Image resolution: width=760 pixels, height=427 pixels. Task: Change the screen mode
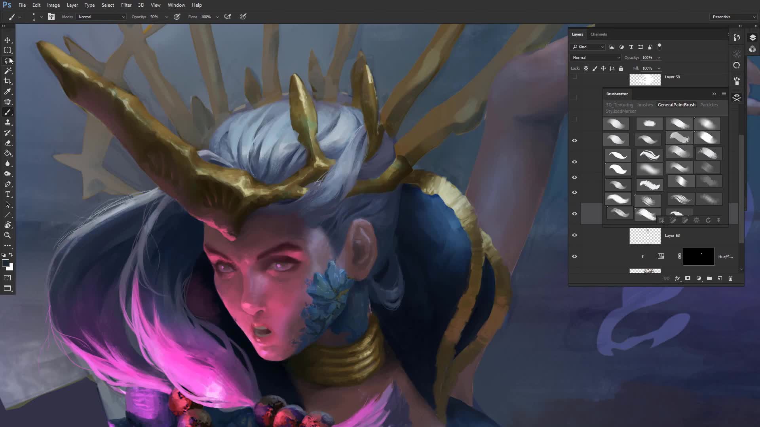(8, 288)
